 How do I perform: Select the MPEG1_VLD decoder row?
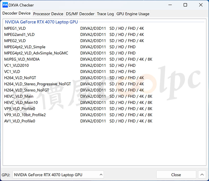[78, 28]
